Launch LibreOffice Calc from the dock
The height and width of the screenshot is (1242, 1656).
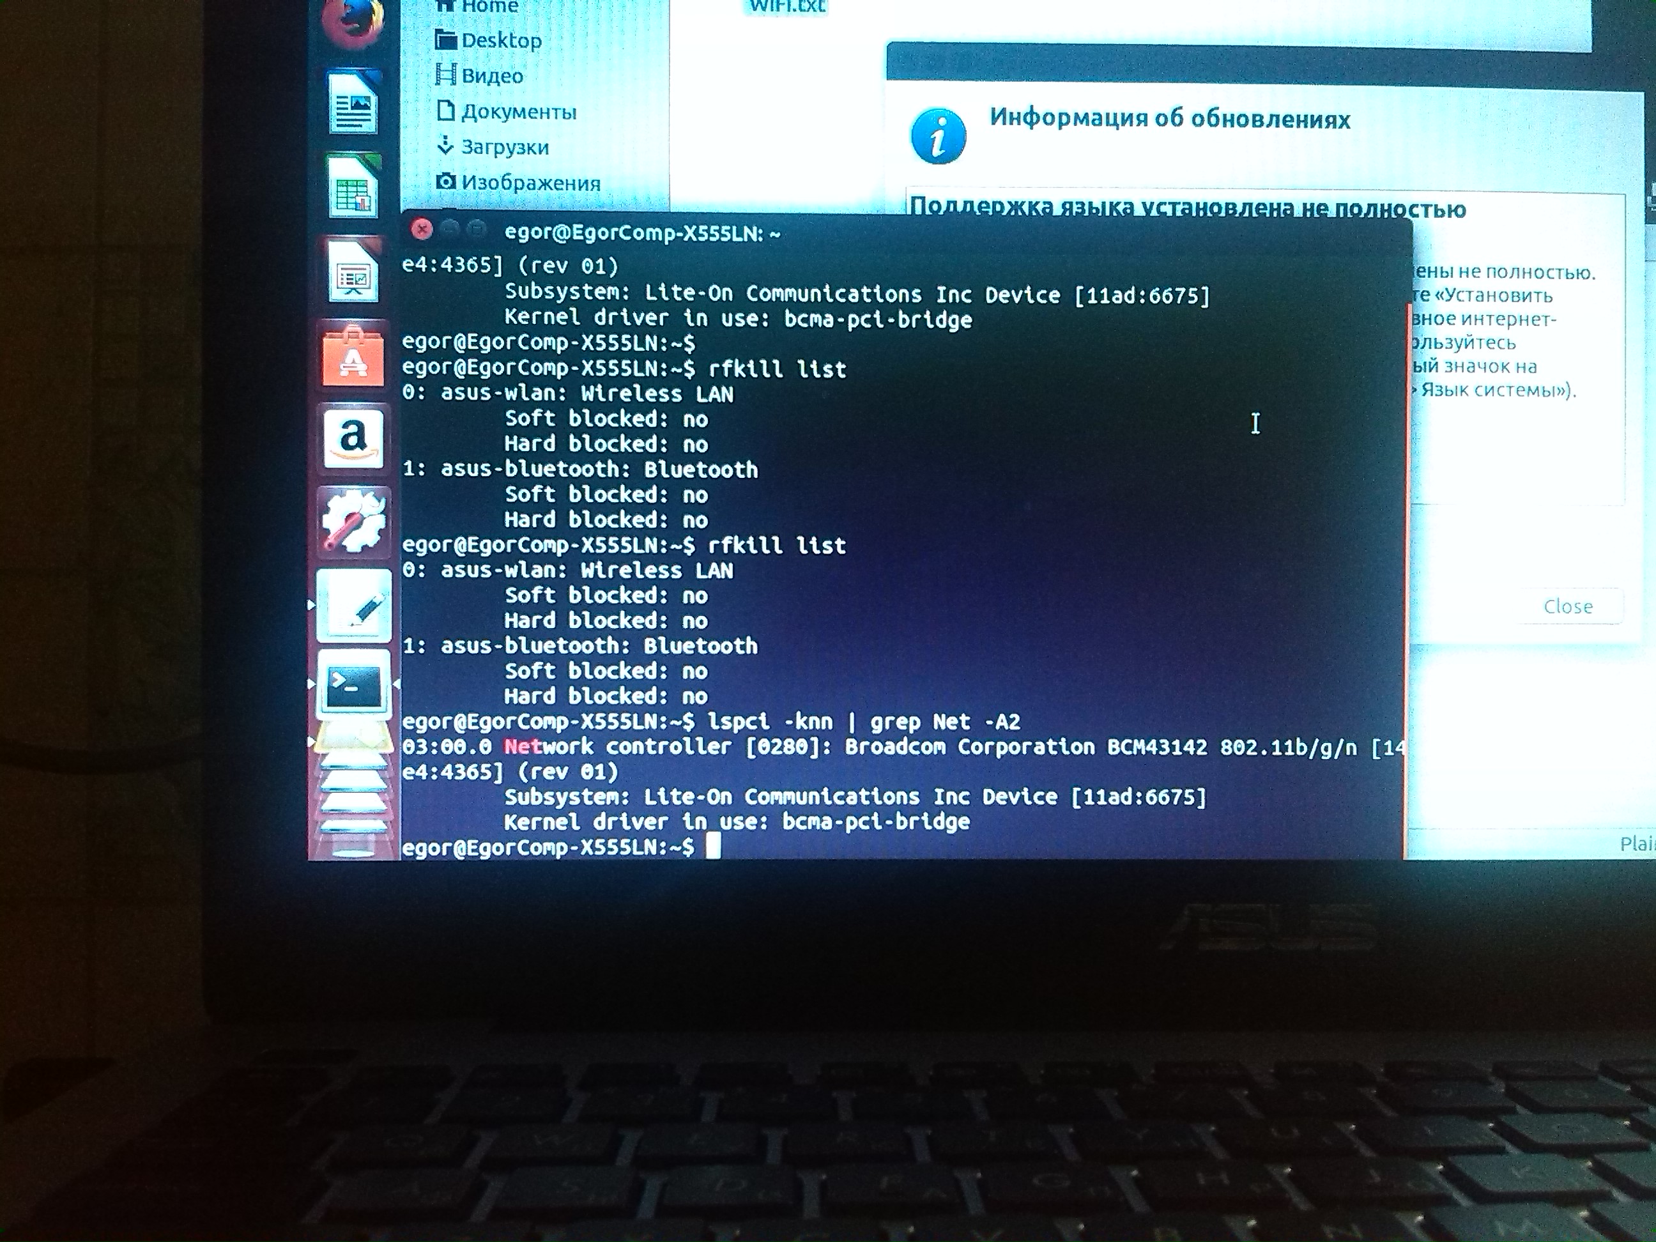point(353,186)
